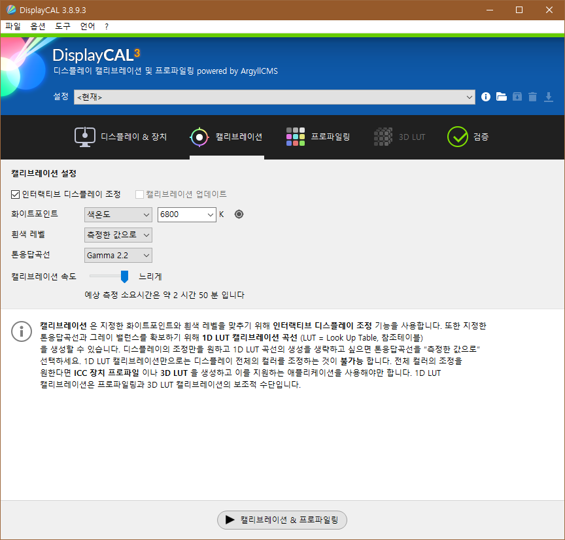Expand the 6800 K temperature combo box

tap(210, 214)
